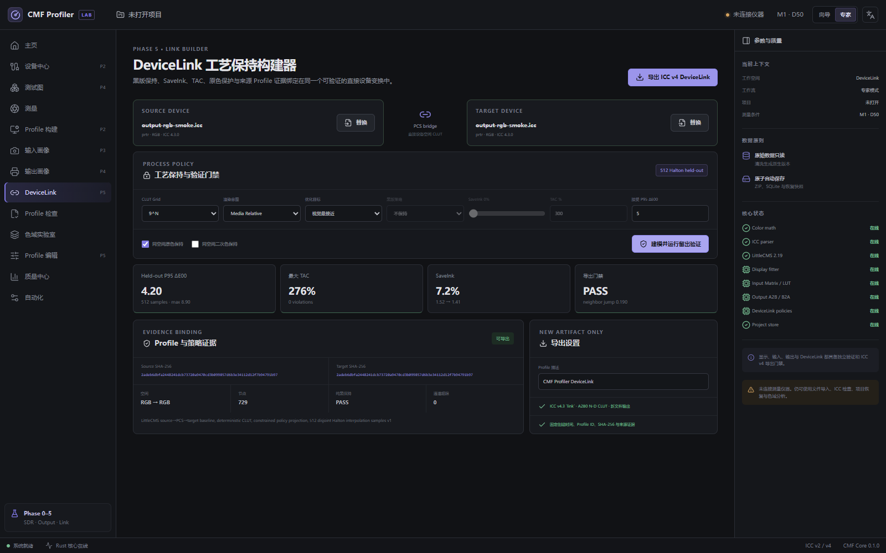Click the language translate icon
The width and height of the screenshot is (886, 553).
(870, 15)
